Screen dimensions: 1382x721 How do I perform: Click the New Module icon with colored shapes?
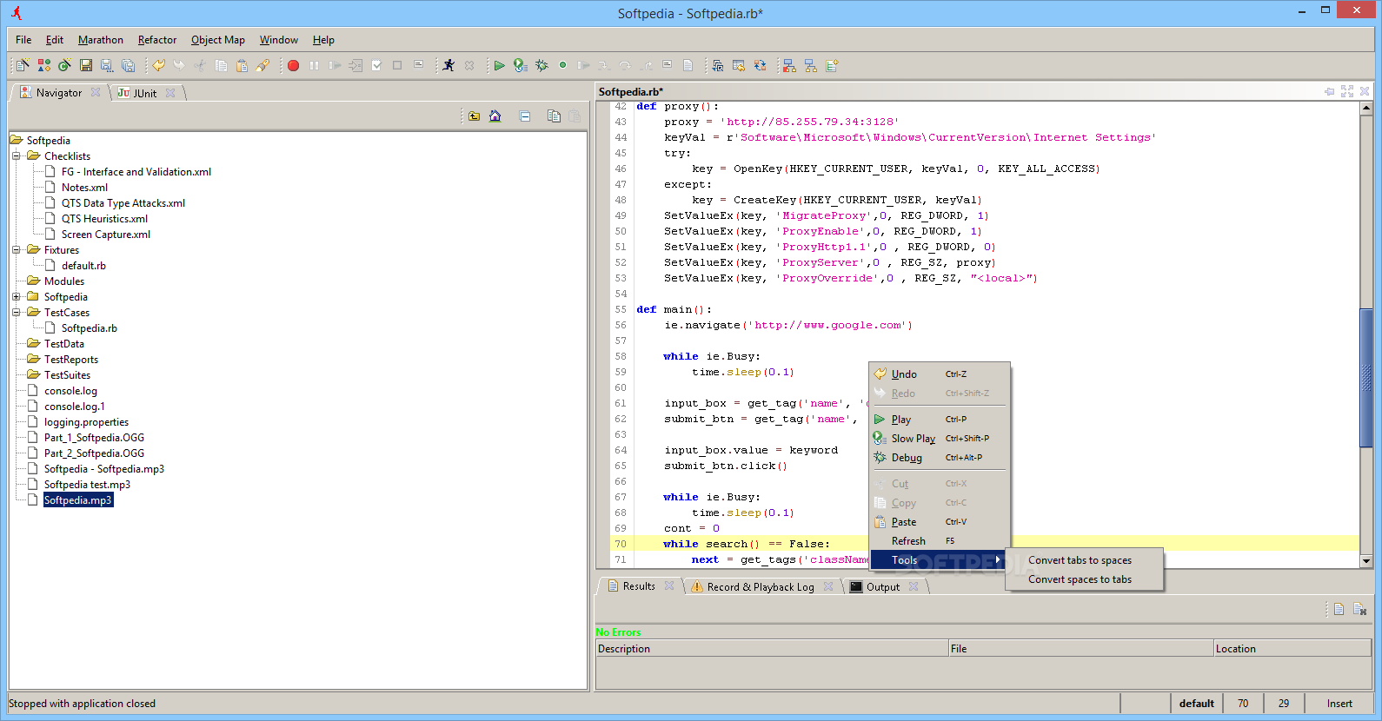pos(43,65)
